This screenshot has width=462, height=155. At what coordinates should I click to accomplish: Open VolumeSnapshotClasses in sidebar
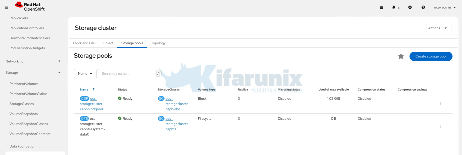[29, 124]
